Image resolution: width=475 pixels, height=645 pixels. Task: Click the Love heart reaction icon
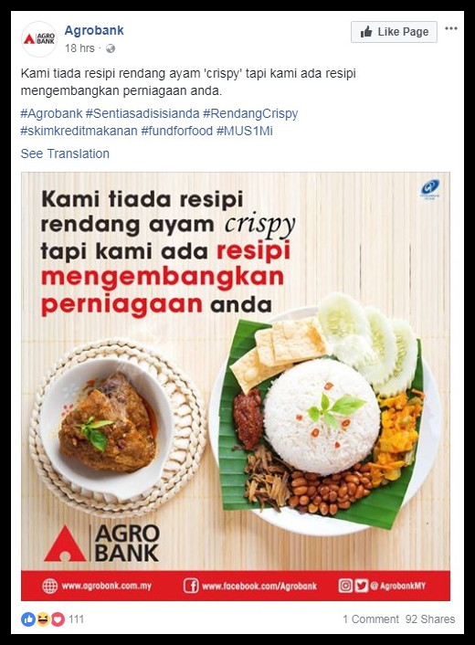58,619
